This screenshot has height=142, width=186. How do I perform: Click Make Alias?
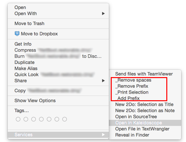pyautogui.click(x=26, y=68)
